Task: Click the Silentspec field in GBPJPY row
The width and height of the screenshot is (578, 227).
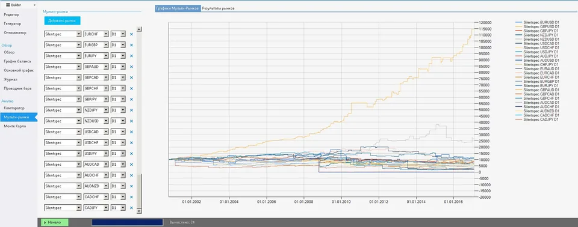Action: click(62, 99)
